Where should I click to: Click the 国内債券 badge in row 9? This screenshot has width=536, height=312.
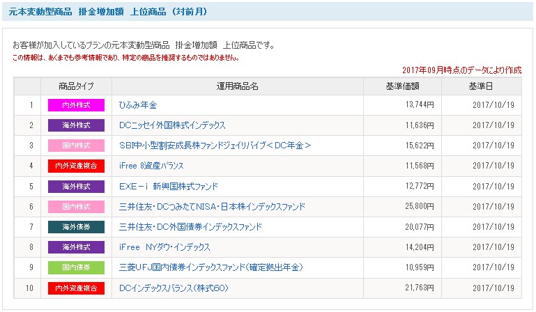click(76, 267)
